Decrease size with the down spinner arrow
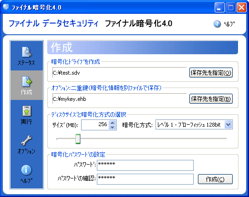 tap(113, 127)
